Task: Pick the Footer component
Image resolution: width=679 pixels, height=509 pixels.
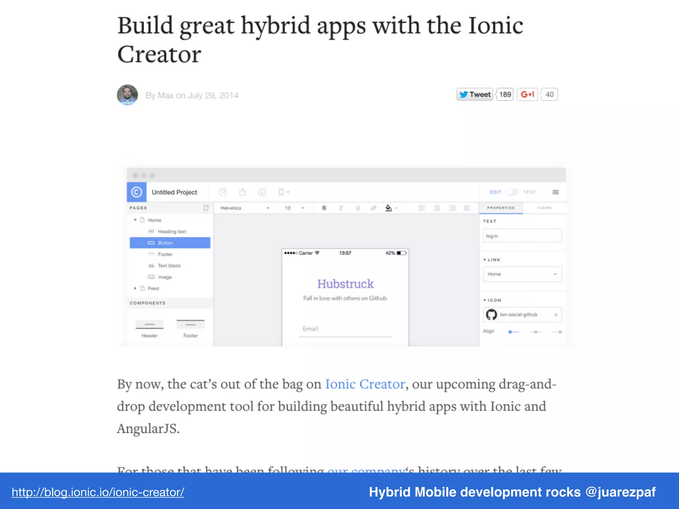Action: pyautogui.click(x=191, y=328)
